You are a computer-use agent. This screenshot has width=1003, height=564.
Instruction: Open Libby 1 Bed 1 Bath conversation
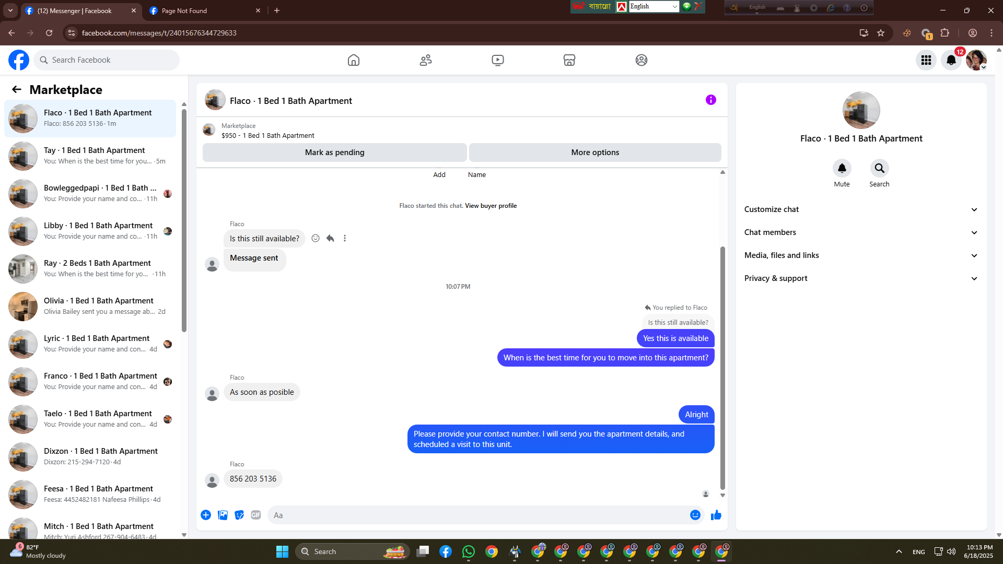(x=90, y=231)
